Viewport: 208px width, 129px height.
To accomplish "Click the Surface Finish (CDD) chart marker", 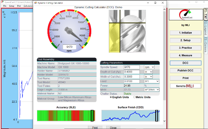I will (157, 116).
